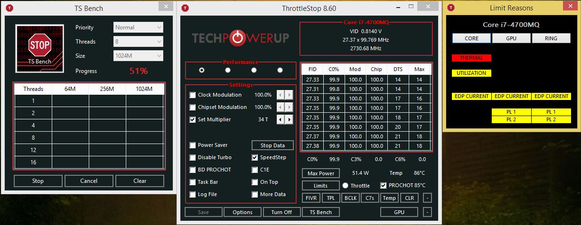Click the Stop Data button

click(x=272, y=145)
